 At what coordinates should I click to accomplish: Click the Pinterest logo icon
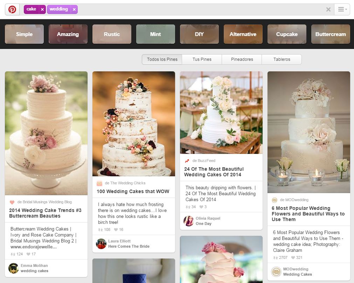12,9
